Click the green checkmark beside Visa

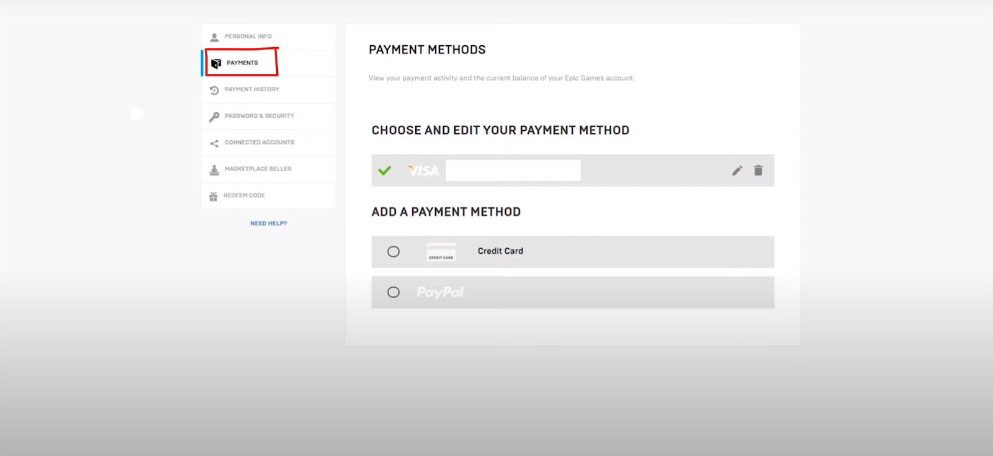(x=385, y=171)
